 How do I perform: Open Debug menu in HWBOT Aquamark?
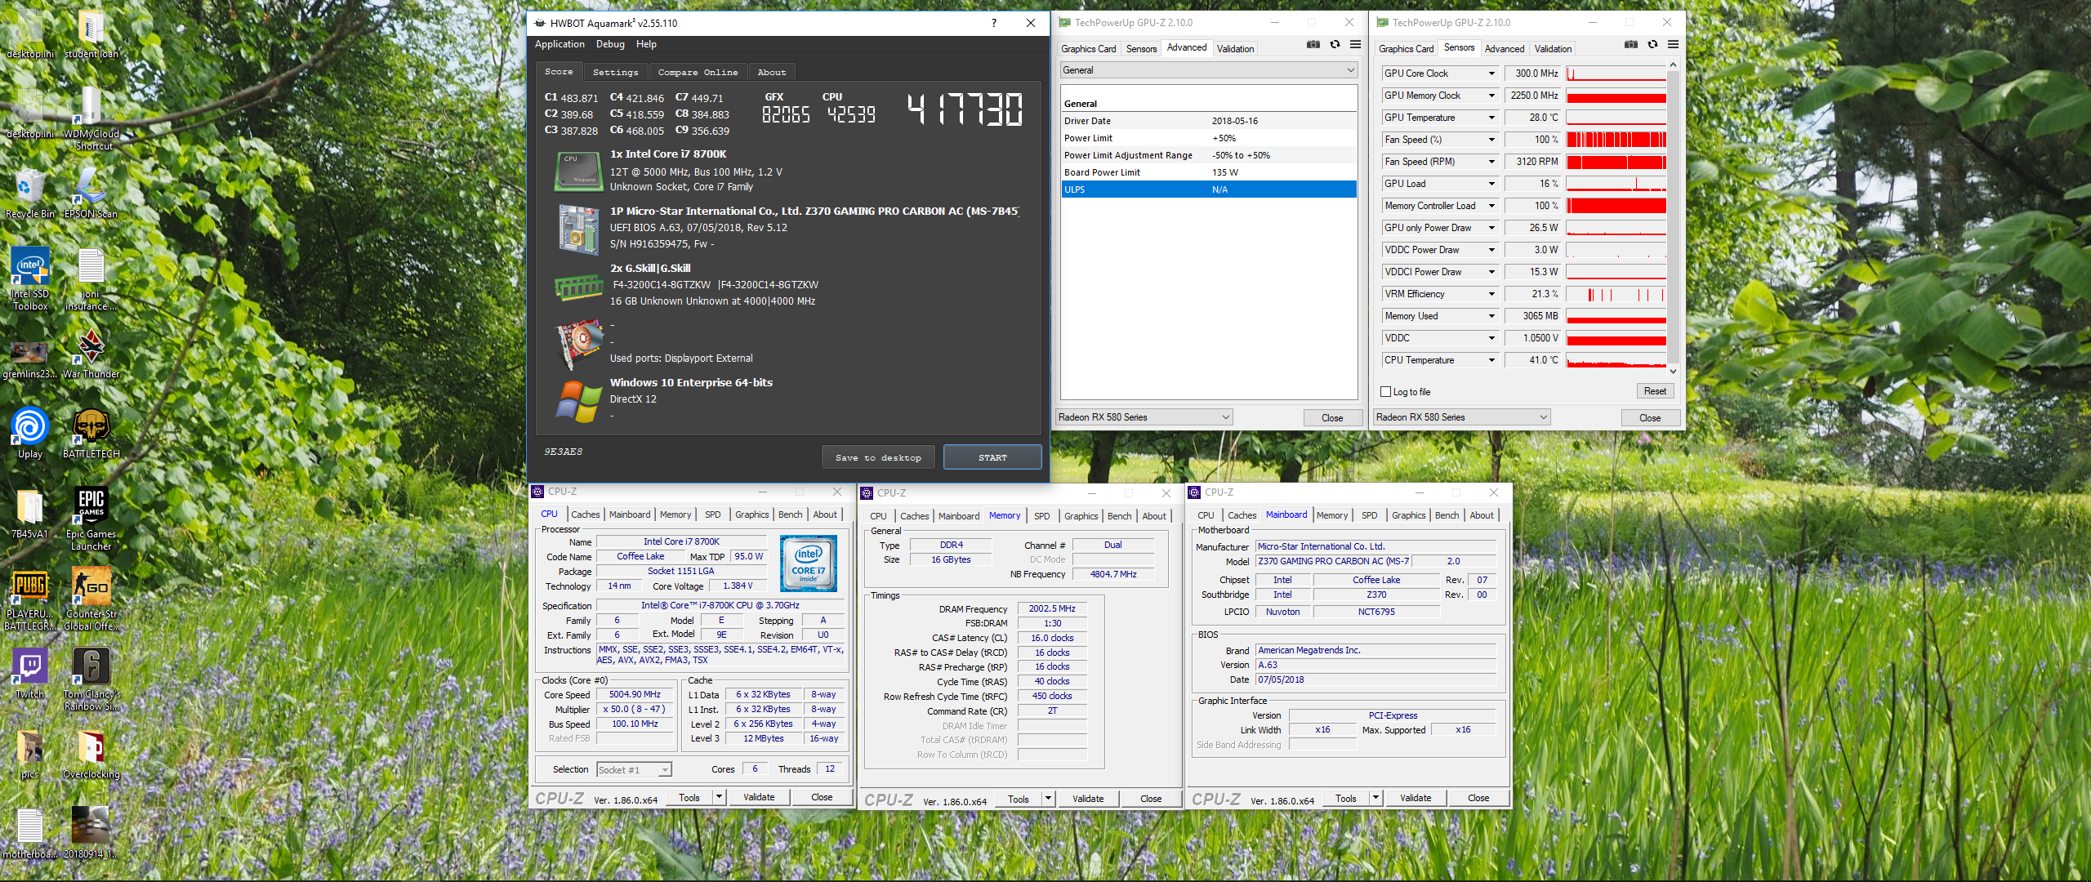[610, 44]
